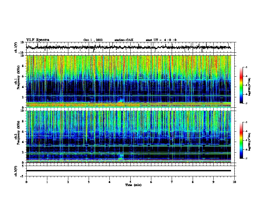Click the ch.2 colorbar log(PSD) label
This screenshot has width=264, height=204.
(x=250, y=142)
